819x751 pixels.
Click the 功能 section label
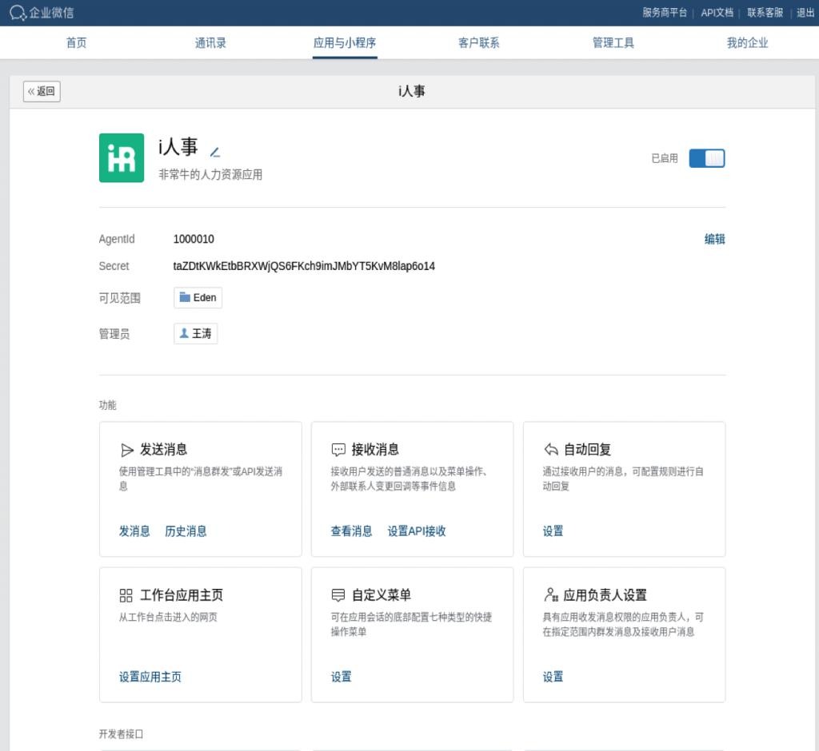point(108,405)
